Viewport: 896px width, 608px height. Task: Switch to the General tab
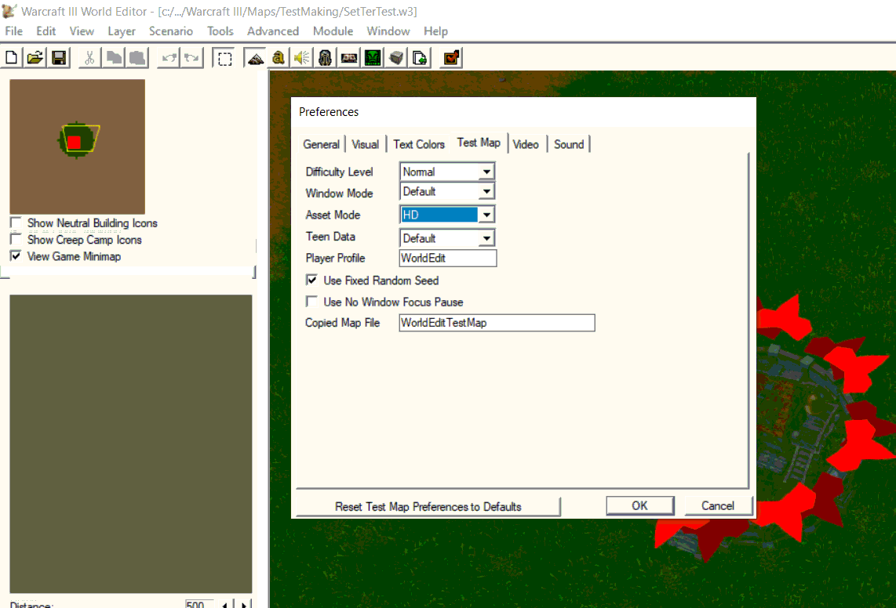(321, 144)
